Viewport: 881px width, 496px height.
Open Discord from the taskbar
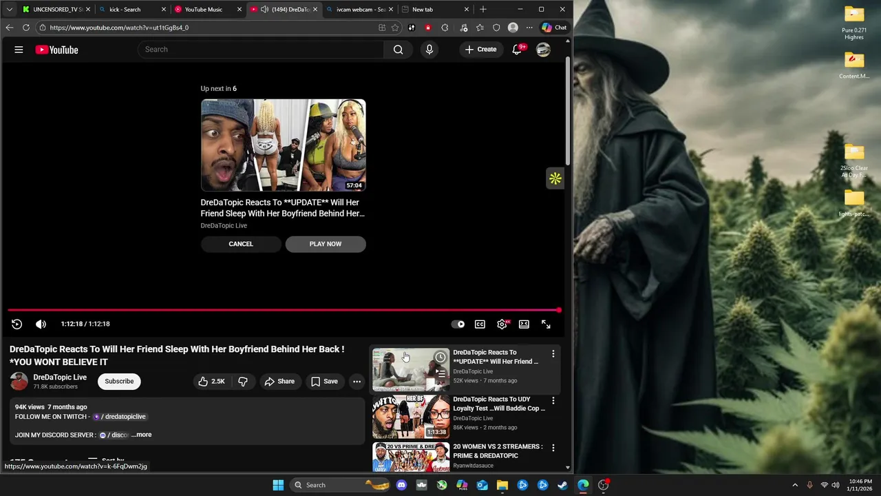[x=401, y=485]
